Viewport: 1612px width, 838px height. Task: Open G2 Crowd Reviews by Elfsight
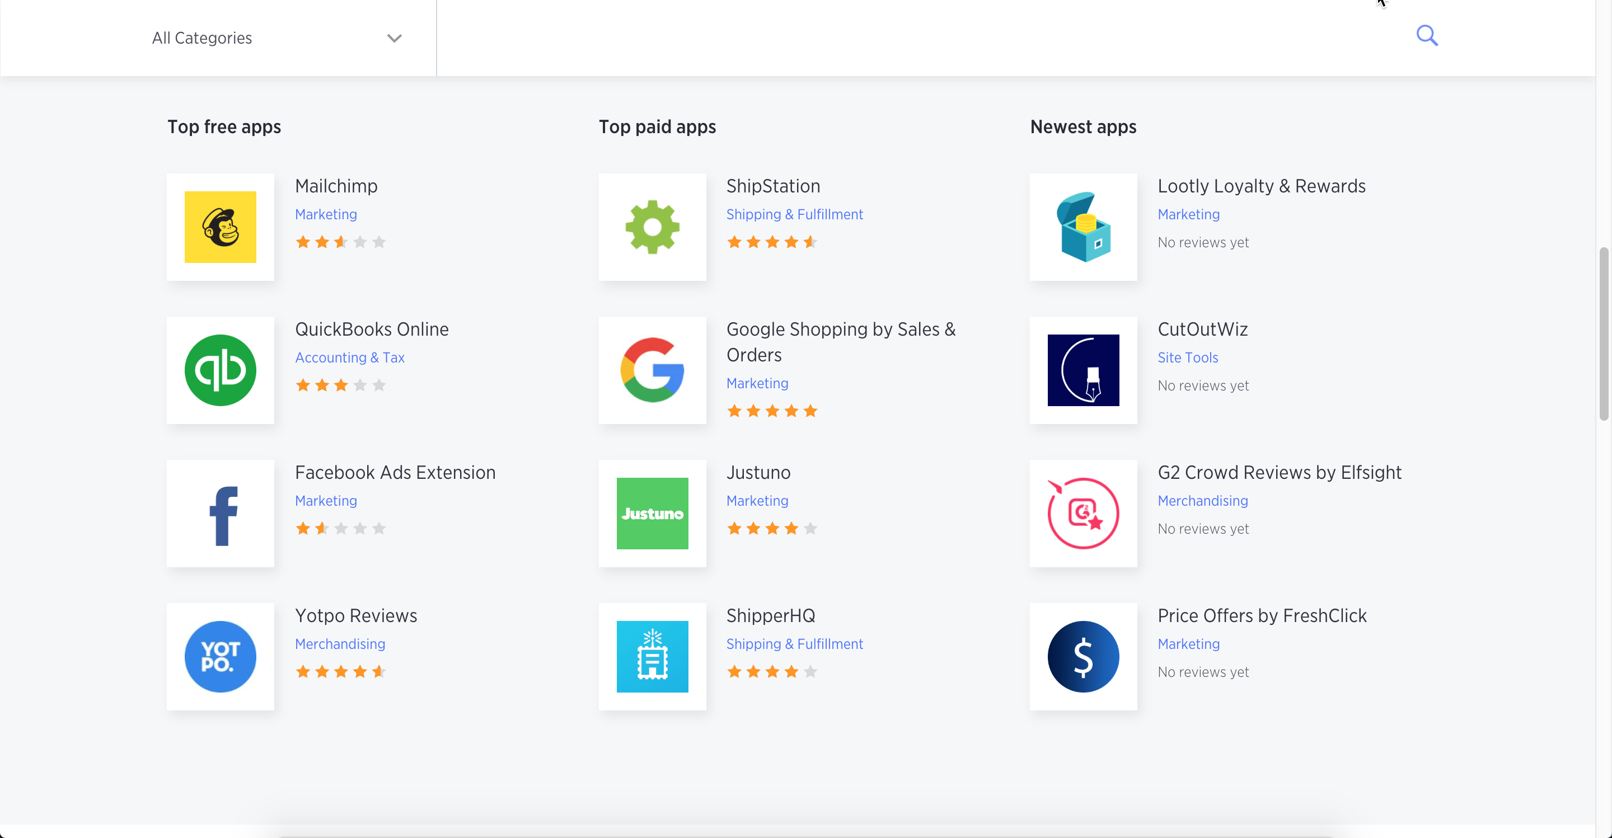tap(1279, 473)
